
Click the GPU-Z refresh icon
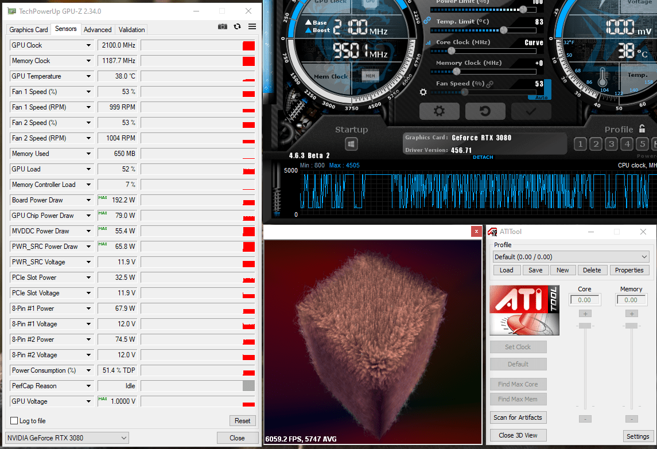click(237, 26)
